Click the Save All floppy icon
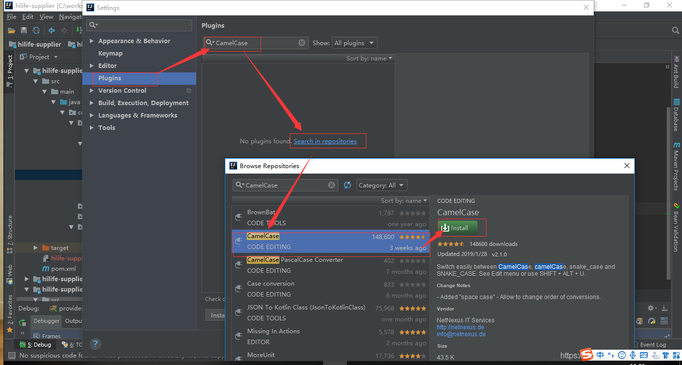The image size is (682, 365). (x=23, y=31)
